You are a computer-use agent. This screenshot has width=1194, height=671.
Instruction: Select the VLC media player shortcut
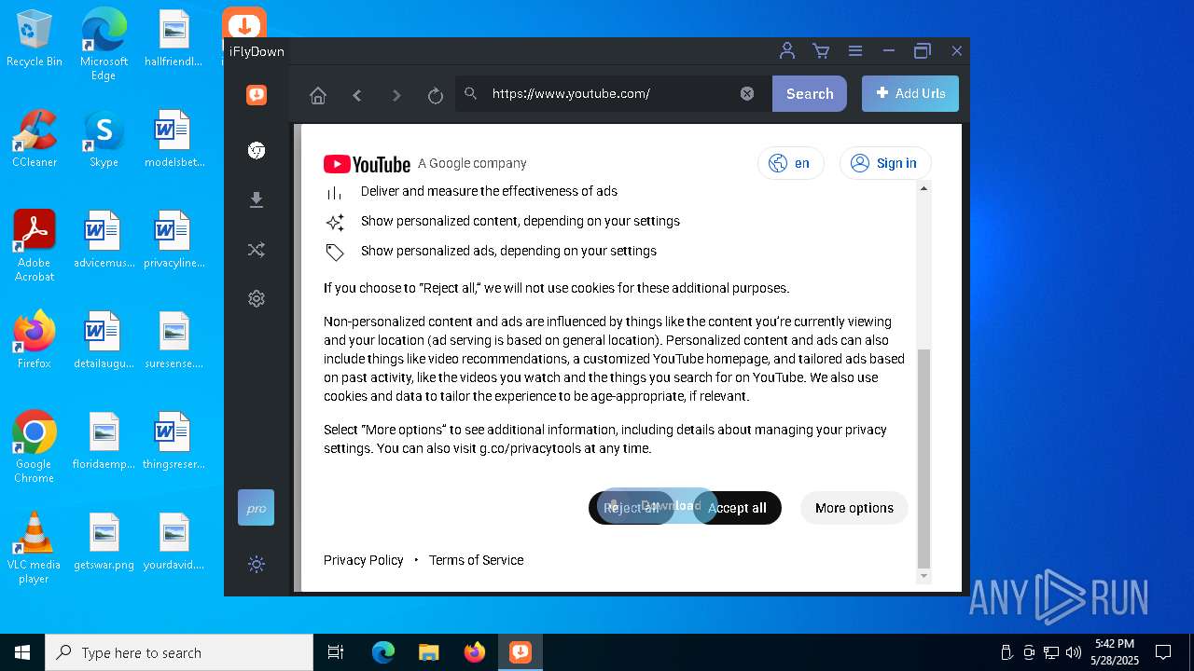click(35, 548)
